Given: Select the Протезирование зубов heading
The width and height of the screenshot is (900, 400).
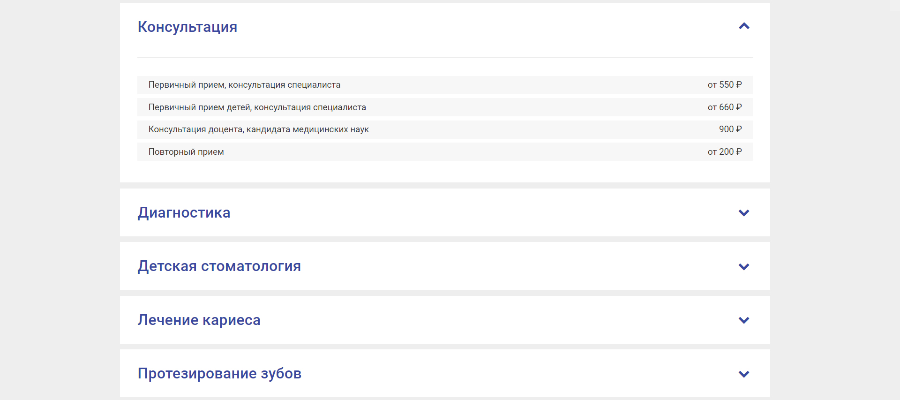Looking at the screenshot, I should 219,374.
